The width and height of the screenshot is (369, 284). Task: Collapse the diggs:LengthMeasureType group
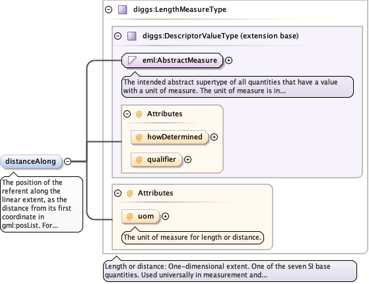click(108, 10)
